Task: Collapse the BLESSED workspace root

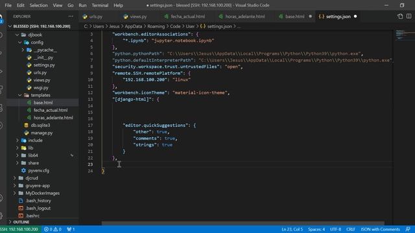Action: (x=10, y=26)
